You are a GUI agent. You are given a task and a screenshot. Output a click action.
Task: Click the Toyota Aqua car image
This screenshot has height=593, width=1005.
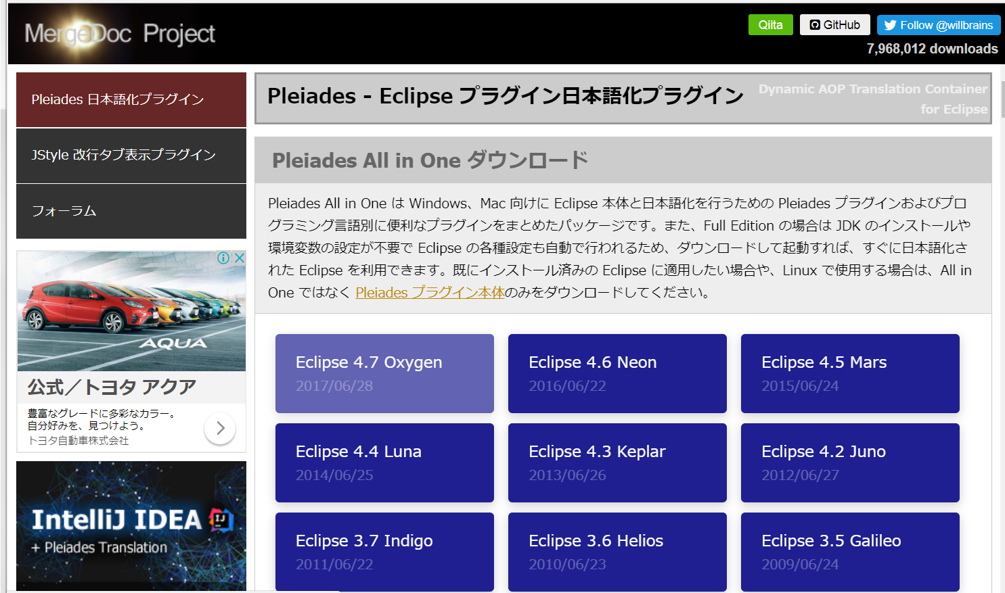pos(131,311)
